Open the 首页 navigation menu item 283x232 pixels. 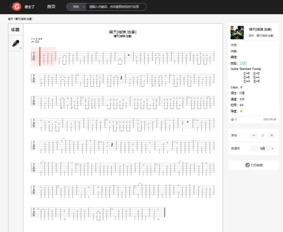(x=51, y=7)
